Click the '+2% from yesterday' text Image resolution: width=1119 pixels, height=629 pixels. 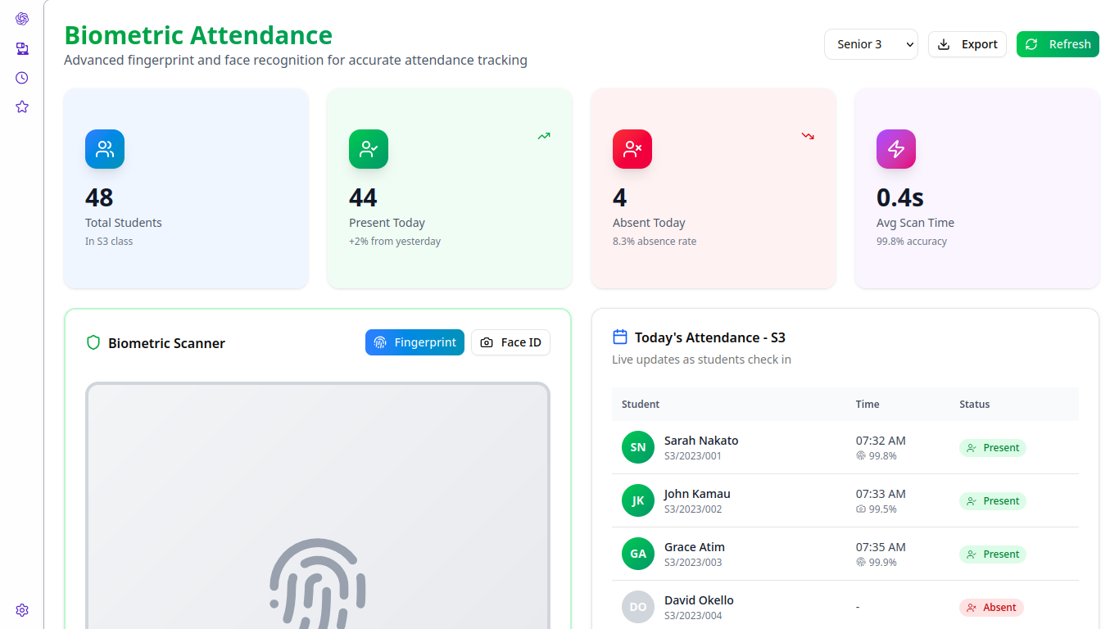tap(395, 242)
